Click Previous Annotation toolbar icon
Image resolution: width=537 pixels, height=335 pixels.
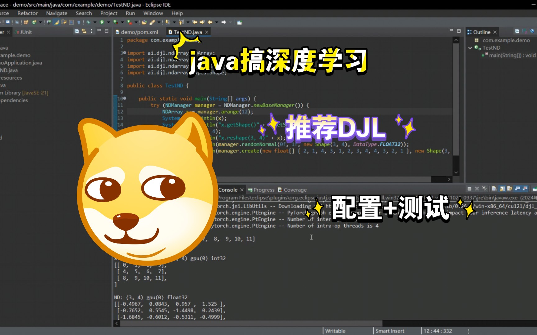pos(181,22)
